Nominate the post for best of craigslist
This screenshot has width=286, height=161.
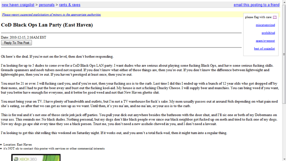(264, 49)
